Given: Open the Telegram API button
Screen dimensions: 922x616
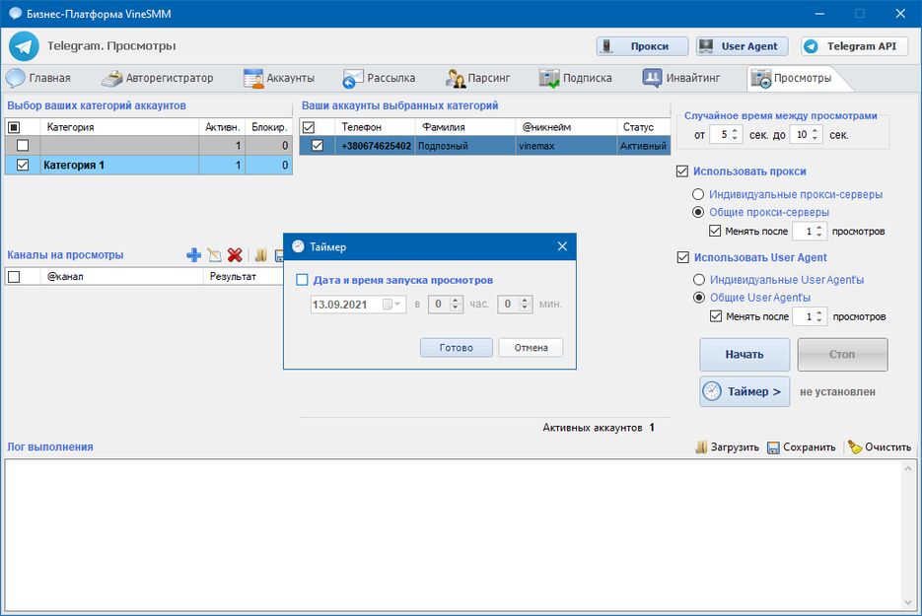Looking at the screenshot, I should [854, 46].
